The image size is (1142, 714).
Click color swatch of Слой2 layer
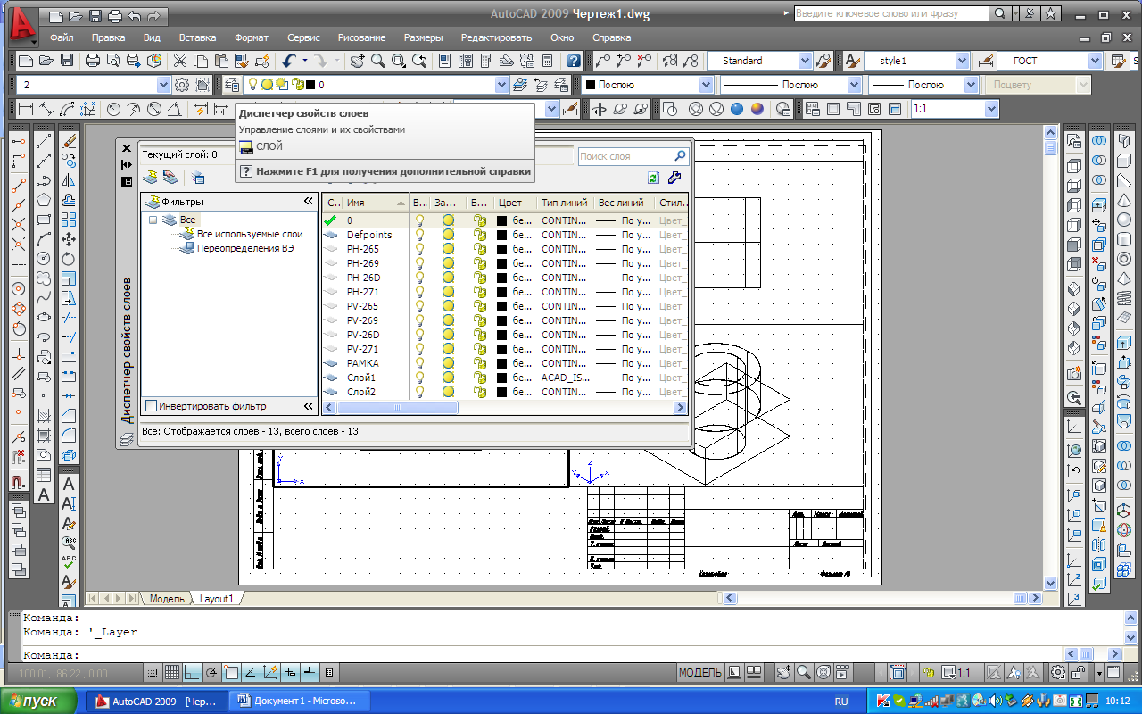pos(501,392)
